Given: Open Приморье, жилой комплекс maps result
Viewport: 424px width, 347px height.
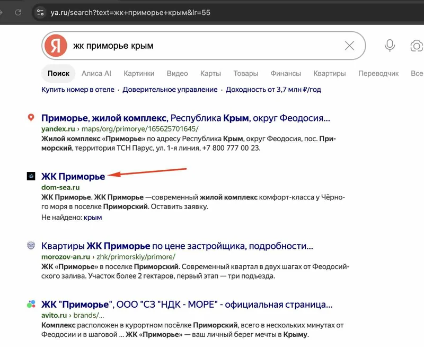Looking at the screenshot, I should click(x=185, y=118).
